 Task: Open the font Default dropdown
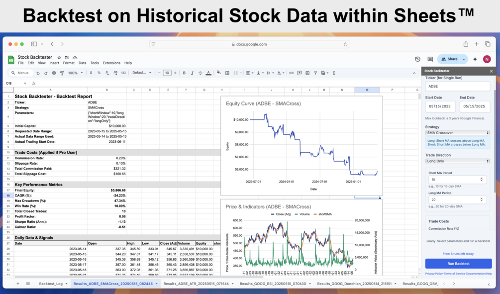click(x=142, y=73)
